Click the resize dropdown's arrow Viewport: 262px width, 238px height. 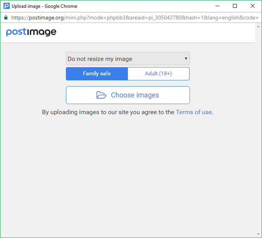pos(186,59)
